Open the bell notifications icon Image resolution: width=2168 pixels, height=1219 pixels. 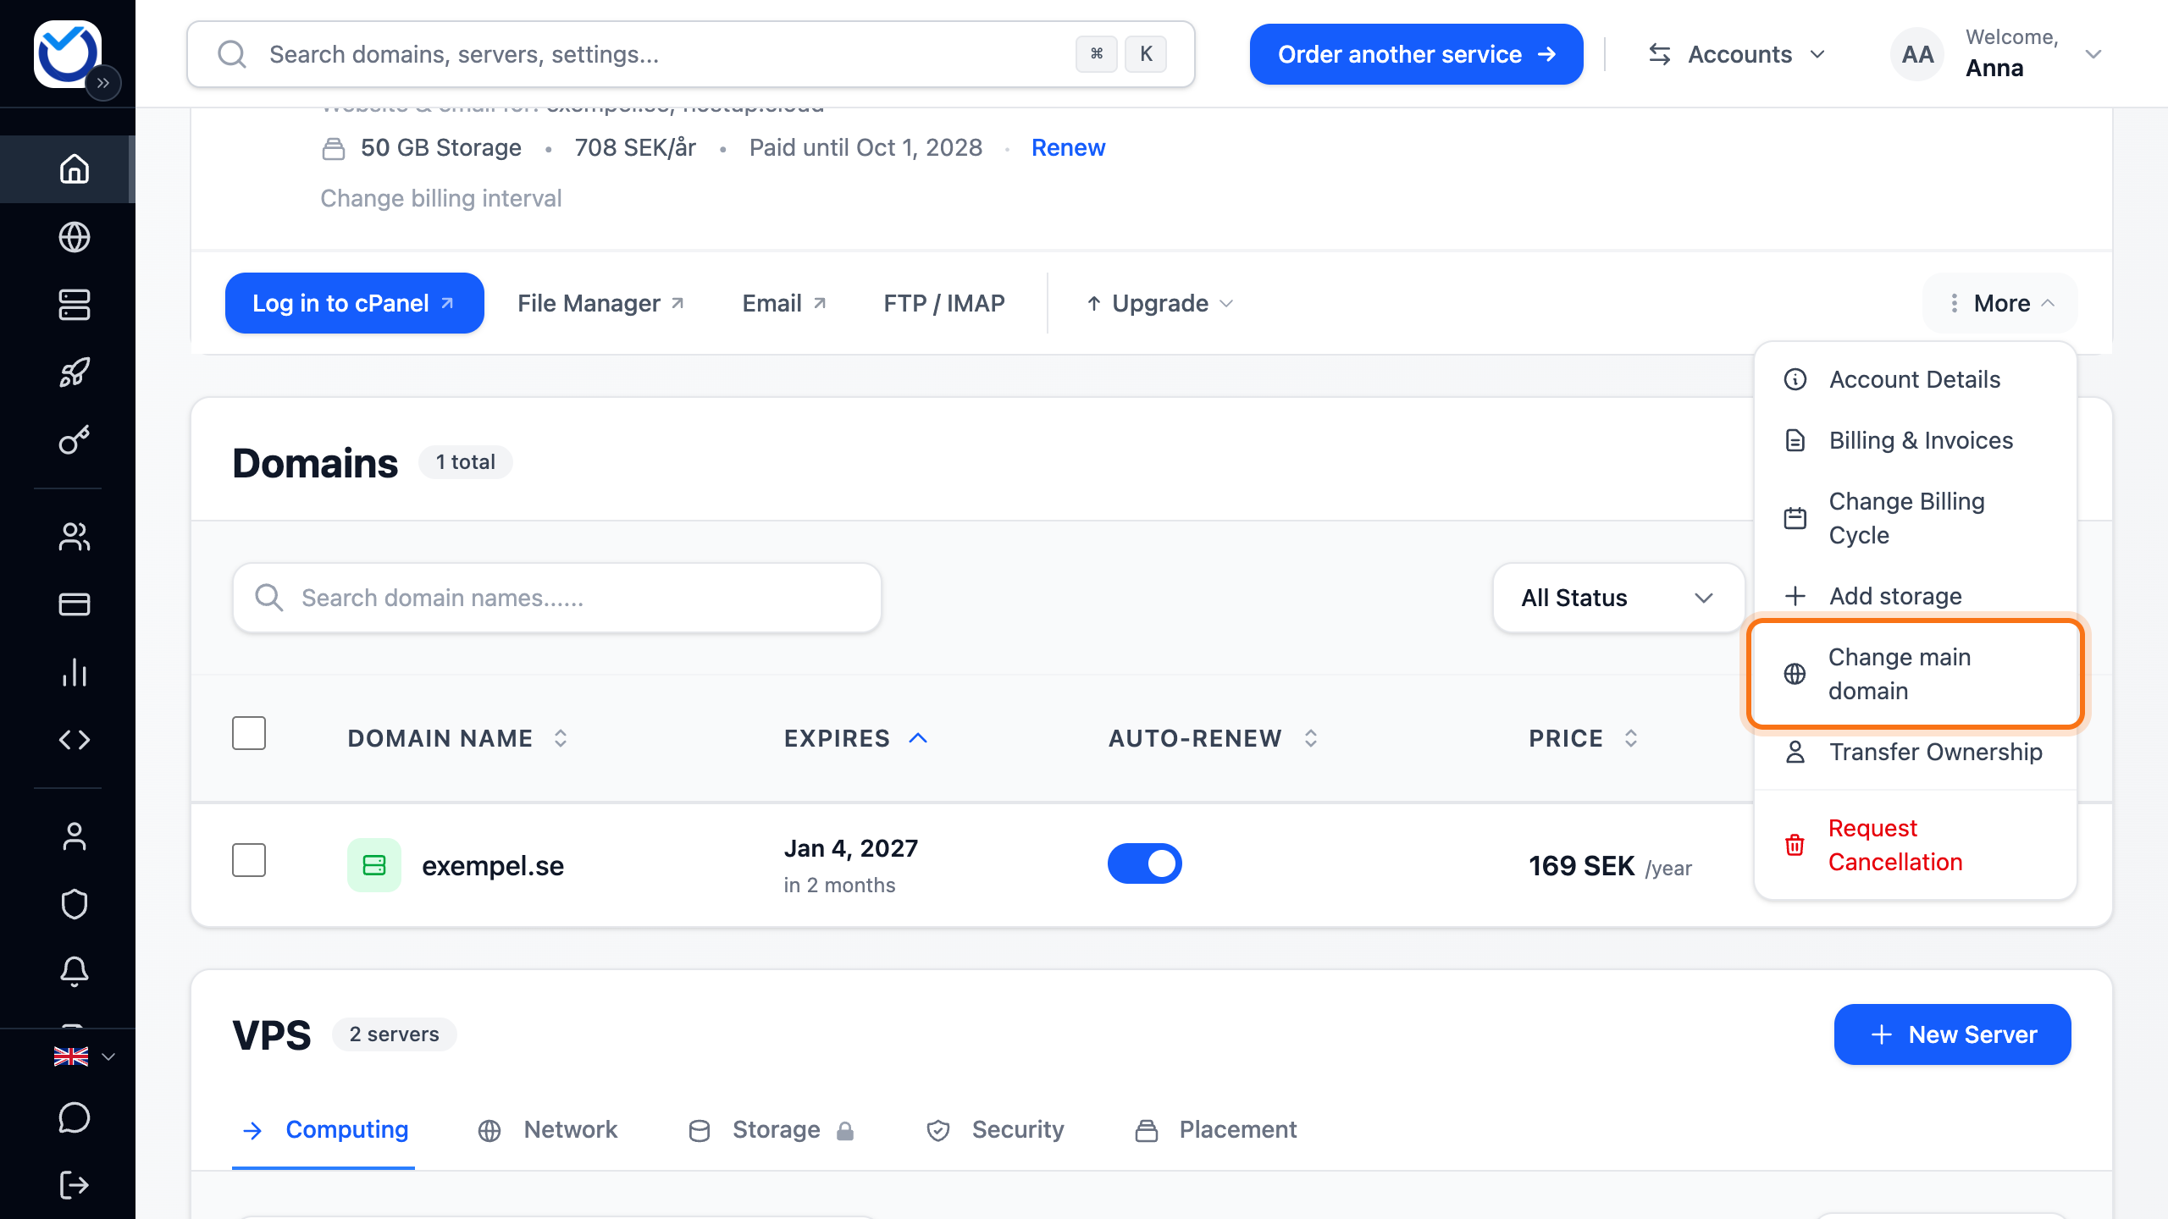click(x=75, y=972)
